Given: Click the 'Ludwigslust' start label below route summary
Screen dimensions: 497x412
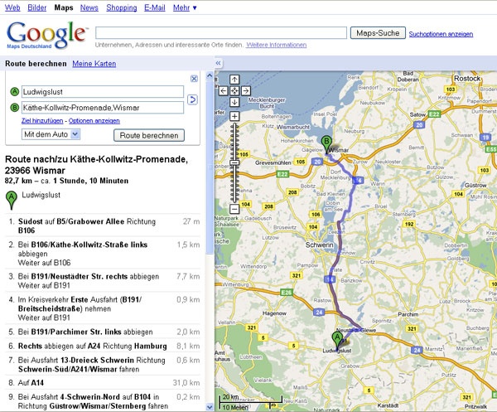Looking at the screenshot, I should tap(41, 195).
